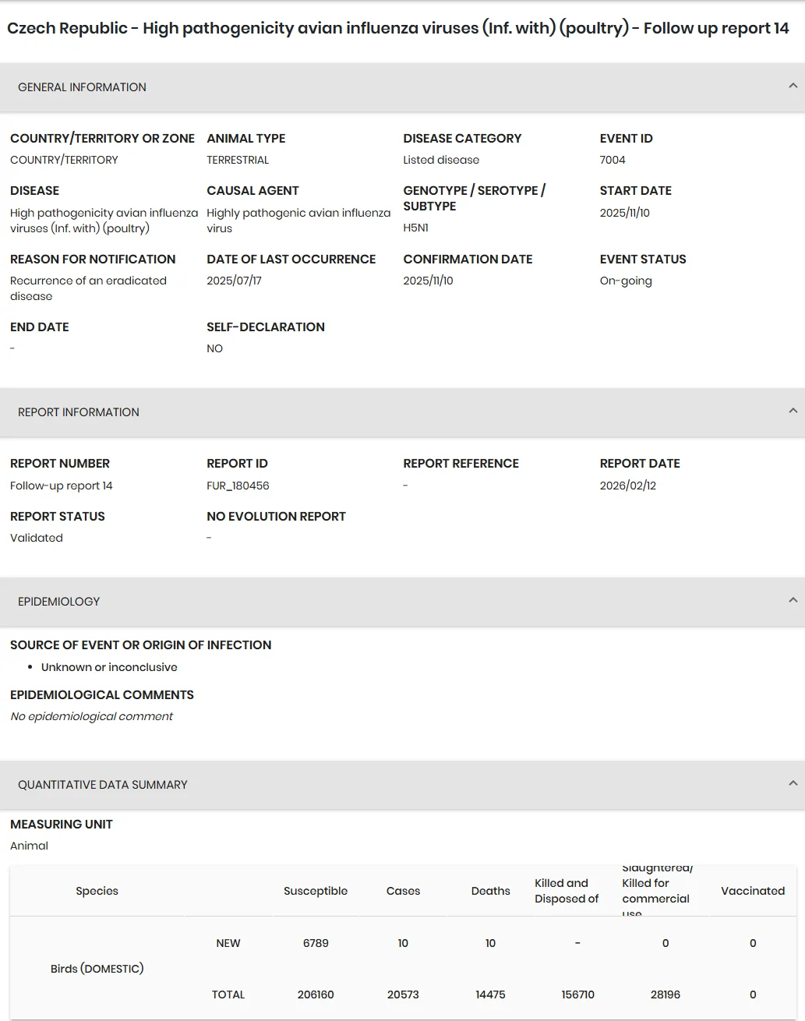805x1021 pixels.
Task: Click the H5N1 subtype value
Action: tap(415, 228)
